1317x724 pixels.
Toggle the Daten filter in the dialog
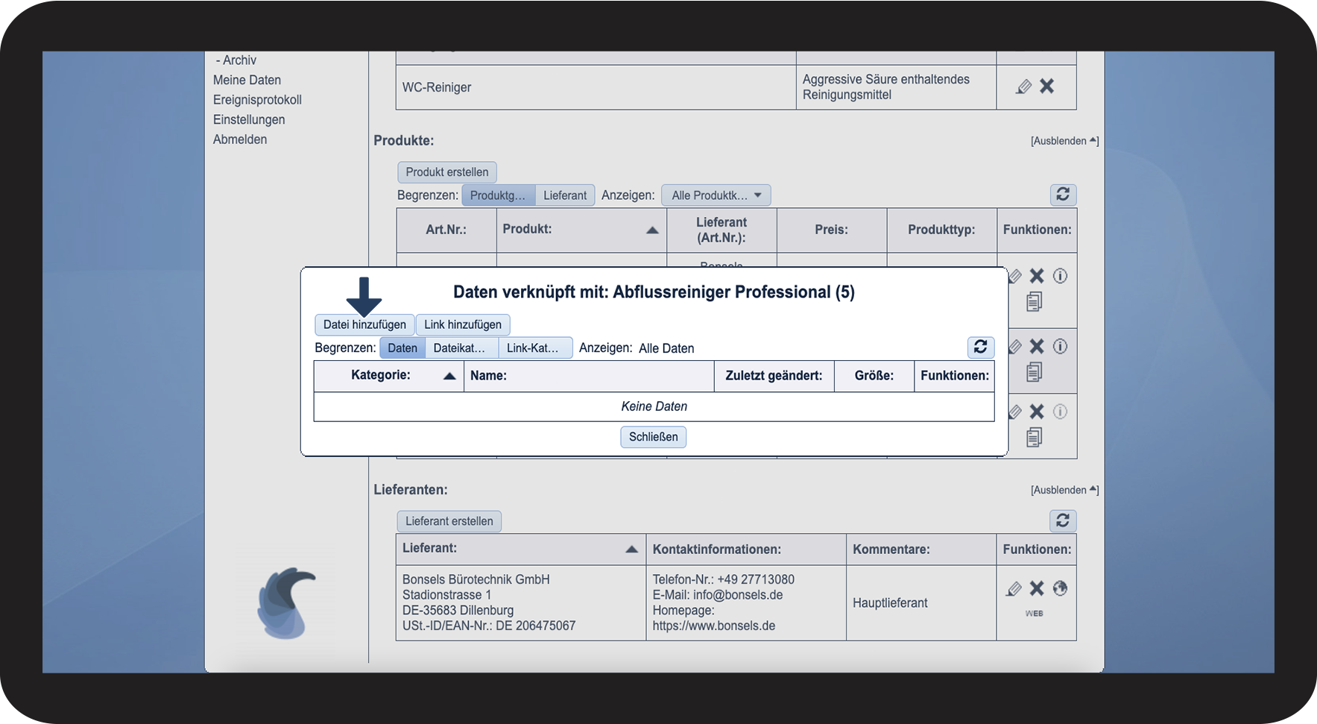coord(402,348)
